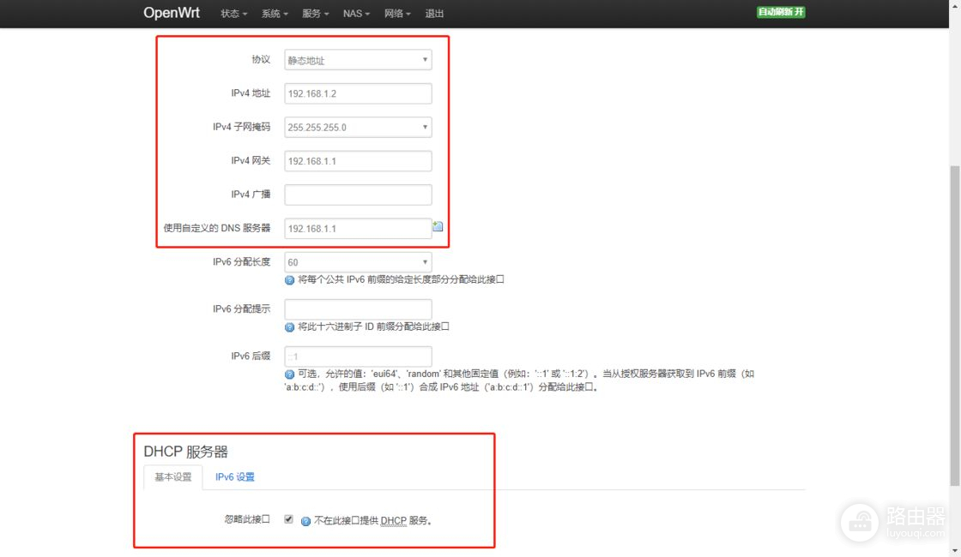
Task: Open the 服务 menu
Action: 316,14
